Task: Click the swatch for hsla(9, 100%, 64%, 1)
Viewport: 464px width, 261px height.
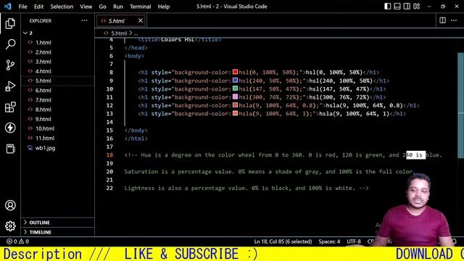Action: (235, 113)
